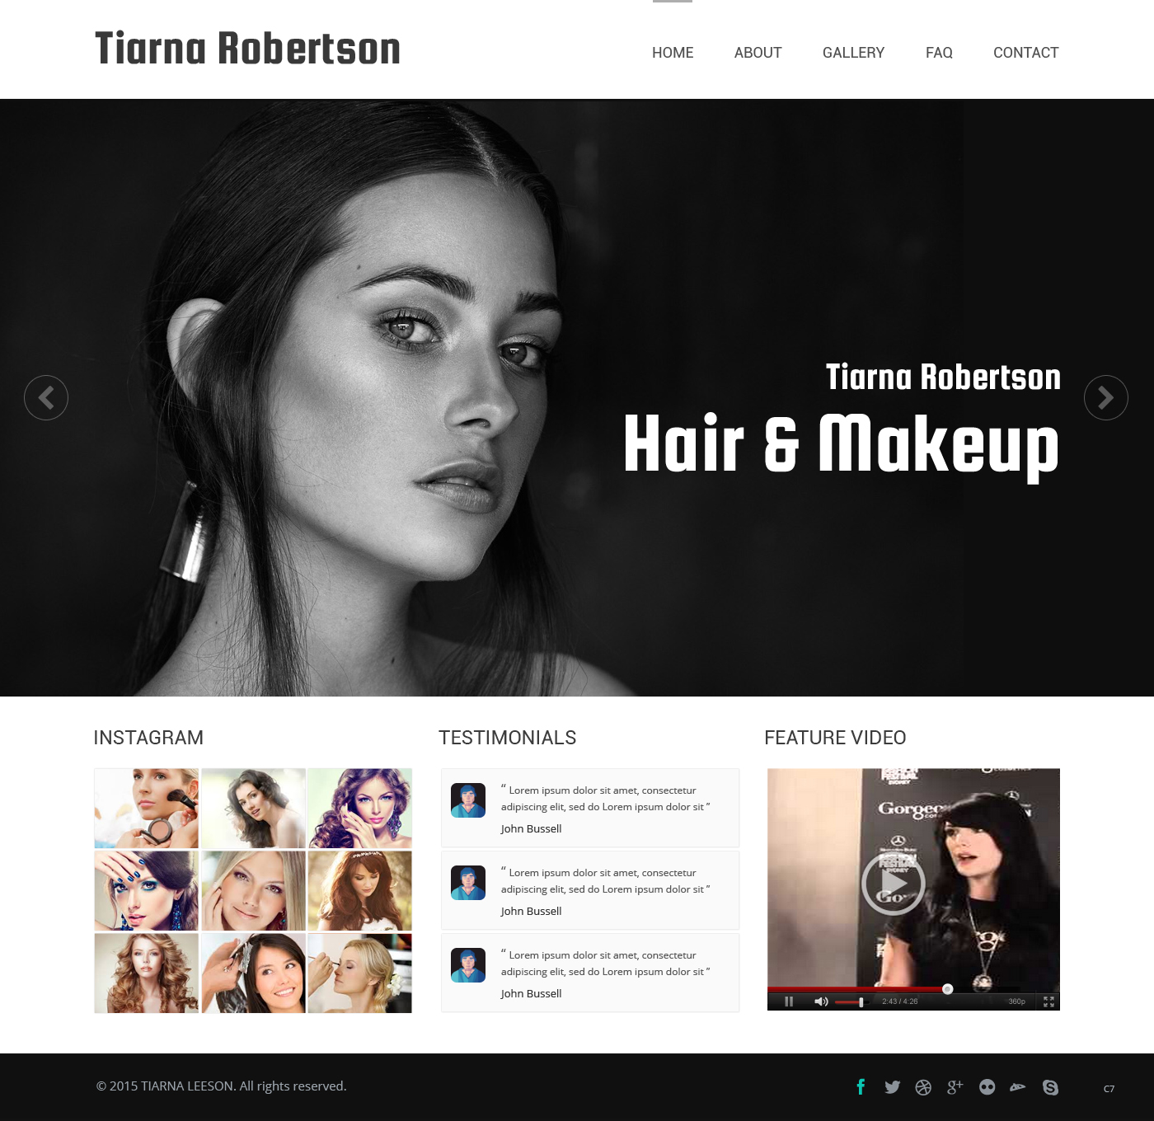1154x1121 pixels.
Task: Visit the Dribbble profile icon
Action: point(923,1087)
